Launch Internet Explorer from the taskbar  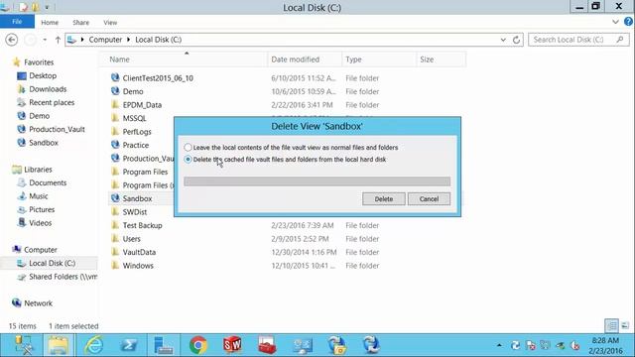click(x=93, y=345)
